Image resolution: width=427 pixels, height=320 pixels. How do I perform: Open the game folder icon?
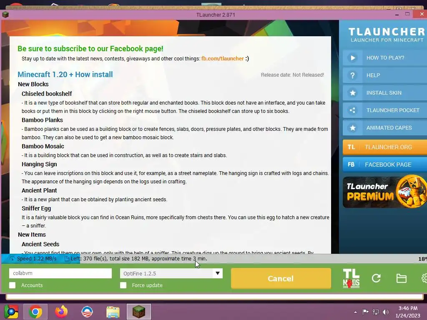(x=402, y=278)
